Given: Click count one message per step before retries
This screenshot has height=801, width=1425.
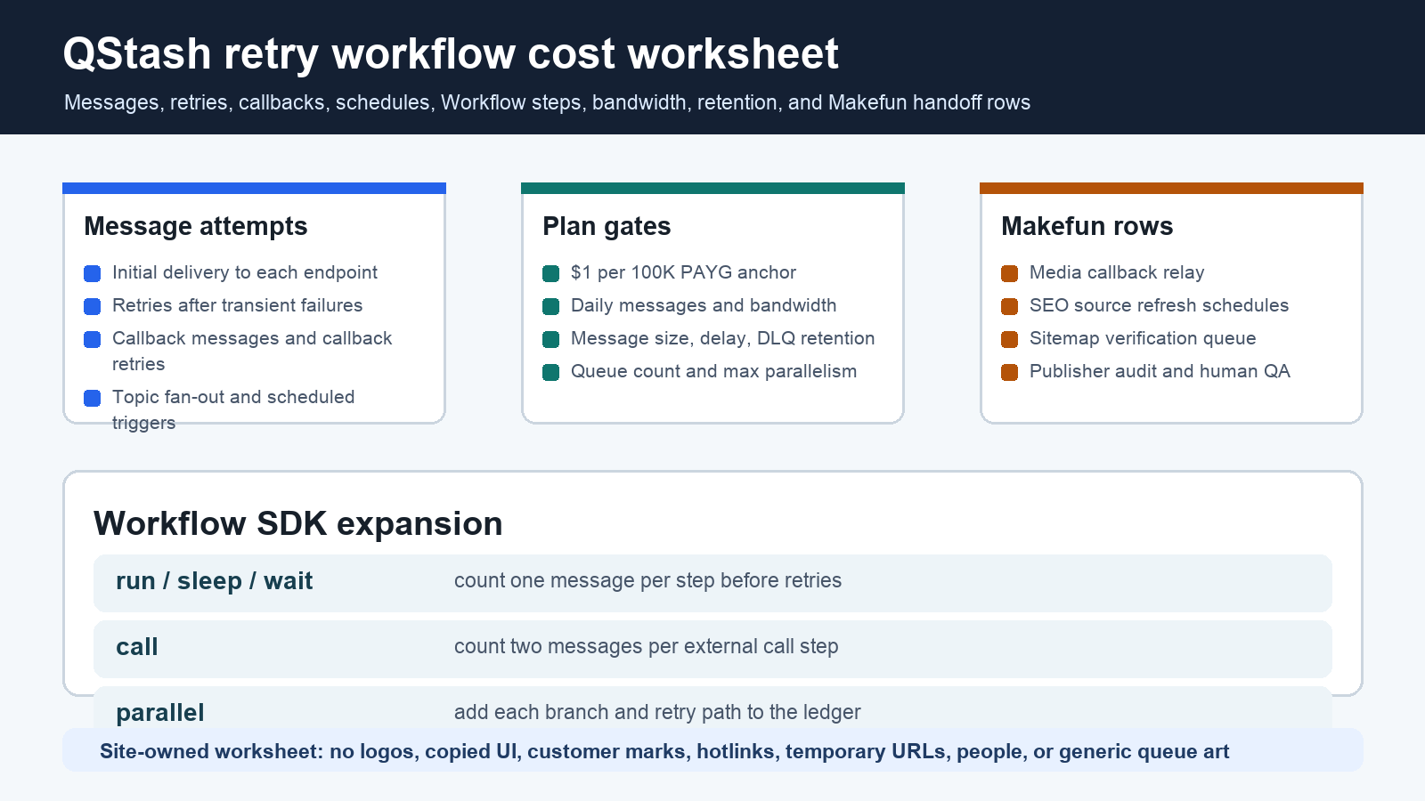Looking at the screenshot, I should click(647, 580).
